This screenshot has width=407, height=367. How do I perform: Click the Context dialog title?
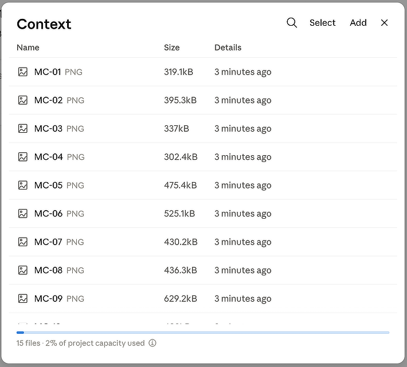44,24
